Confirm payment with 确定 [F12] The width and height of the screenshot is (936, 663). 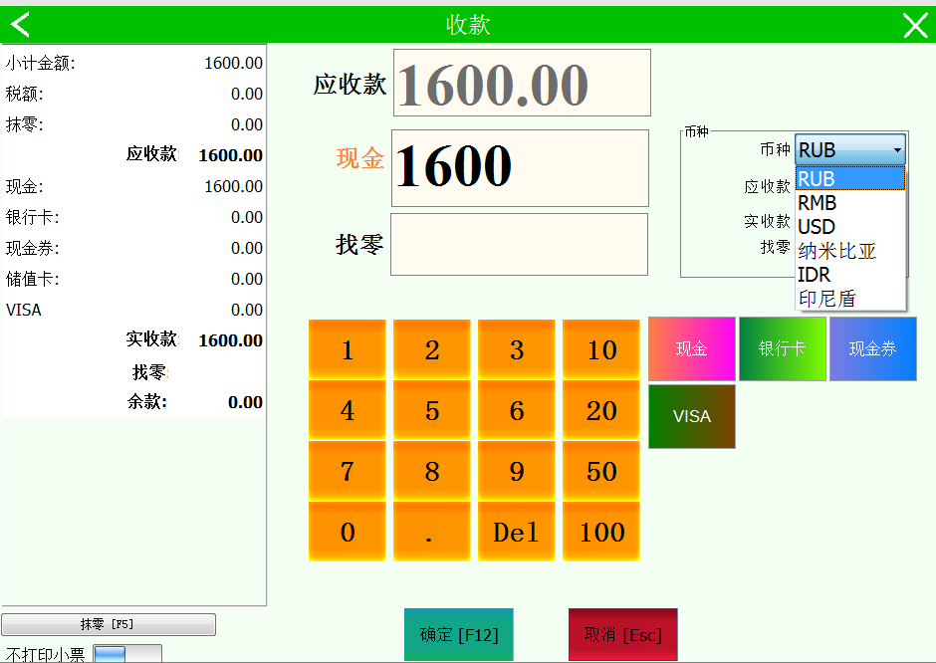pyautogui.click(x=458, y=635)
